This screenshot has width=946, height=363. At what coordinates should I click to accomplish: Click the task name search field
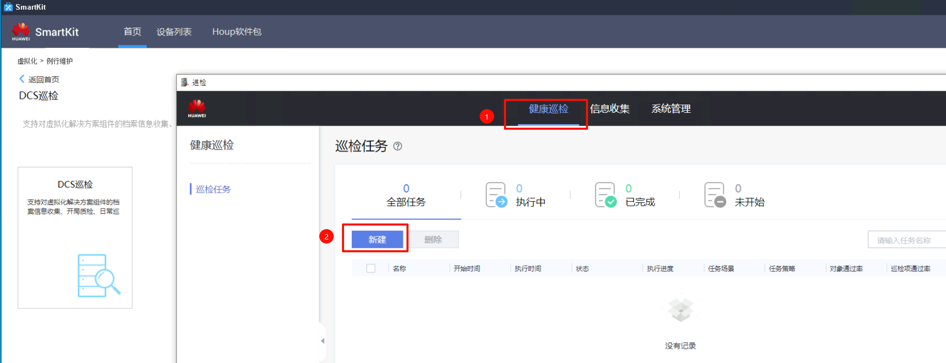906,240
